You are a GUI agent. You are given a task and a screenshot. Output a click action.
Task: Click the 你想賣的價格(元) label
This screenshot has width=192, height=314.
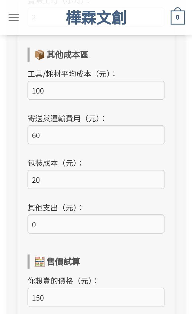pyautogui.click(x=62, y=281)
